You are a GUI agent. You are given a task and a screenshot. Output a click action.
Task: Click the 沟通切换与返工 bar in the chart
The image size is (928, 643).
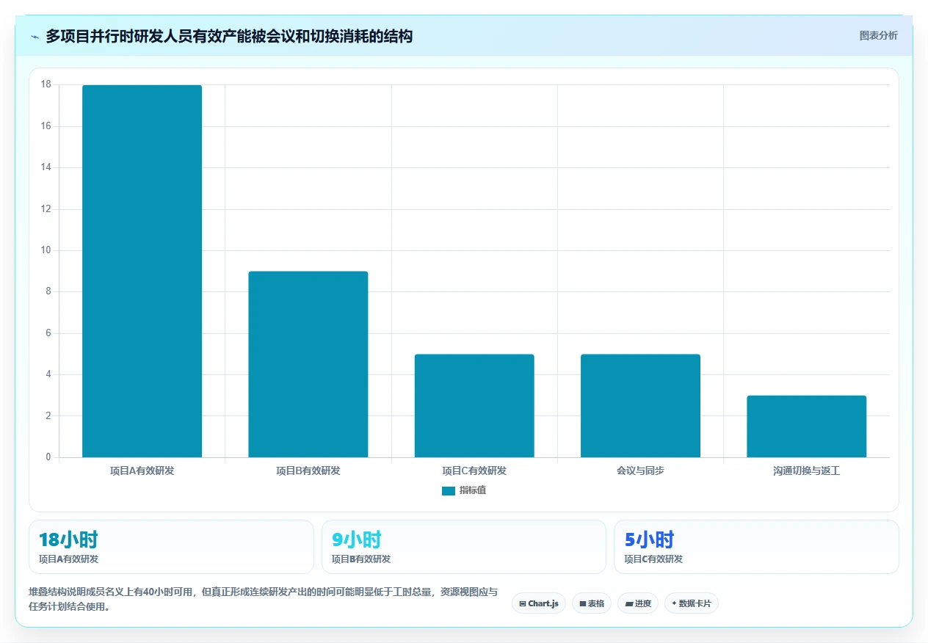(x=806, y=426)
